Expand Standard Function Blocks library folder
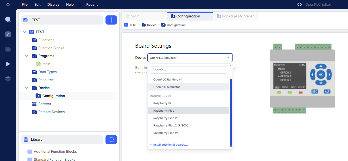The image size is (348, 161). click(x=24, y=160)
